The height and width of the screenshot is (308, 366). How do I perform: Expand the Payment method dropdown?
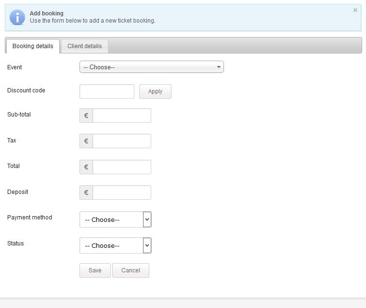pyautogui.click(x=115, y=219)
